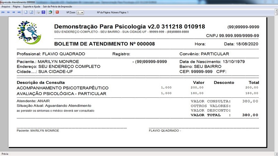Click Sair da Prévia de Impressão menu
This screenshot has height=156, width=278.
[57, 7]
